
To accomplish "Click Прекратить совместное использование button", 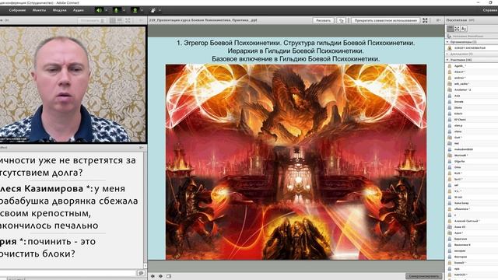I will 386,20.
